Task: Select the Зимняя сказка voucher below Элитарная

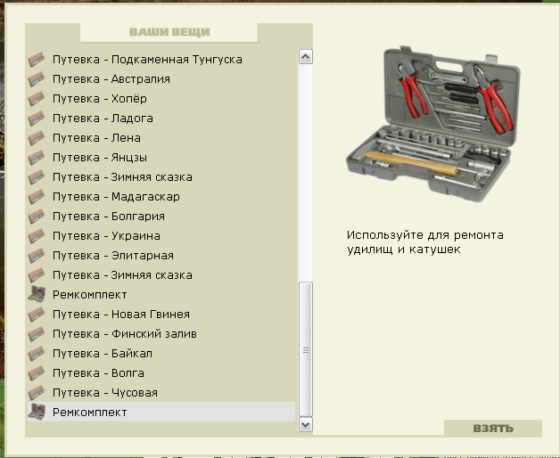Action: click(x=161, y=275)
